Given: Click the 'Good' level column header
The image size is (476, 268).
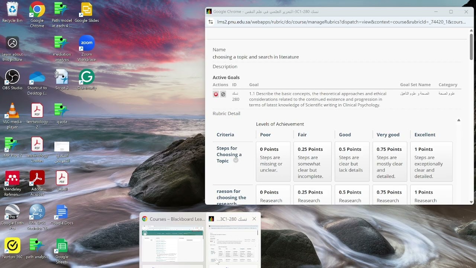Looking at the screenshot, I should click(x=345, y=135).
